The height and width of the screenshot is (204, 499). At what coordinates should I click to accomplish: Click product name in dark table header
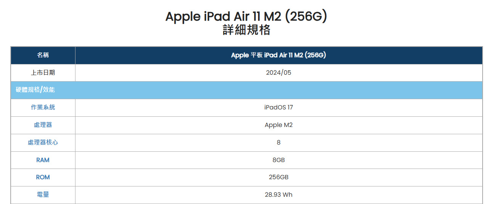tap(278, 55)
